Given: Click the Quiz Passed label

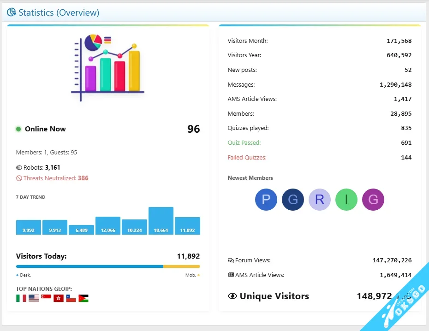Looking at the screenshot, I should pos(244,143).
